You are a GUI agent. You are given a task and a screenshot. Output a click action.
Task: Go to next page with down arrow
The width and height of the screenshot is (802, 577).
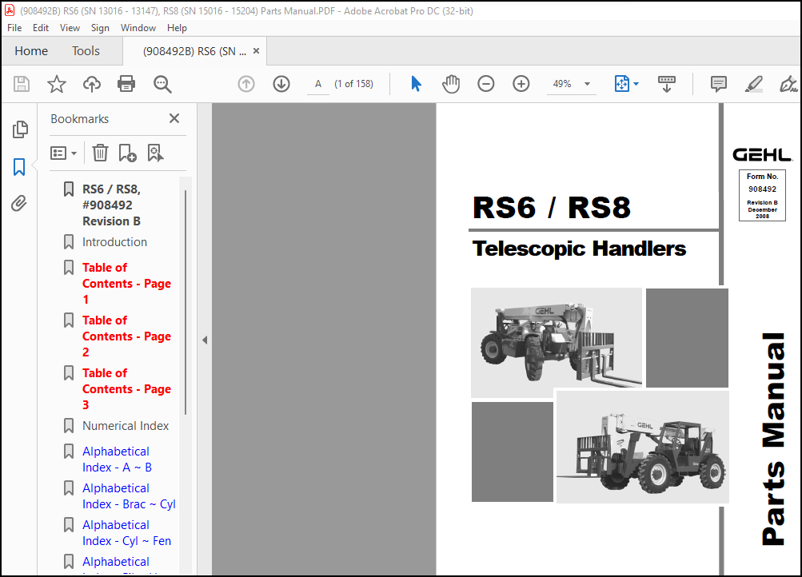pos(281,84)
